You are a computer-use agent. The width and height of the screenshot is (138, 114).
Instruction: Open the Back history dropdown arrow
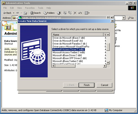pyautogui.click(x=14, y=13)
